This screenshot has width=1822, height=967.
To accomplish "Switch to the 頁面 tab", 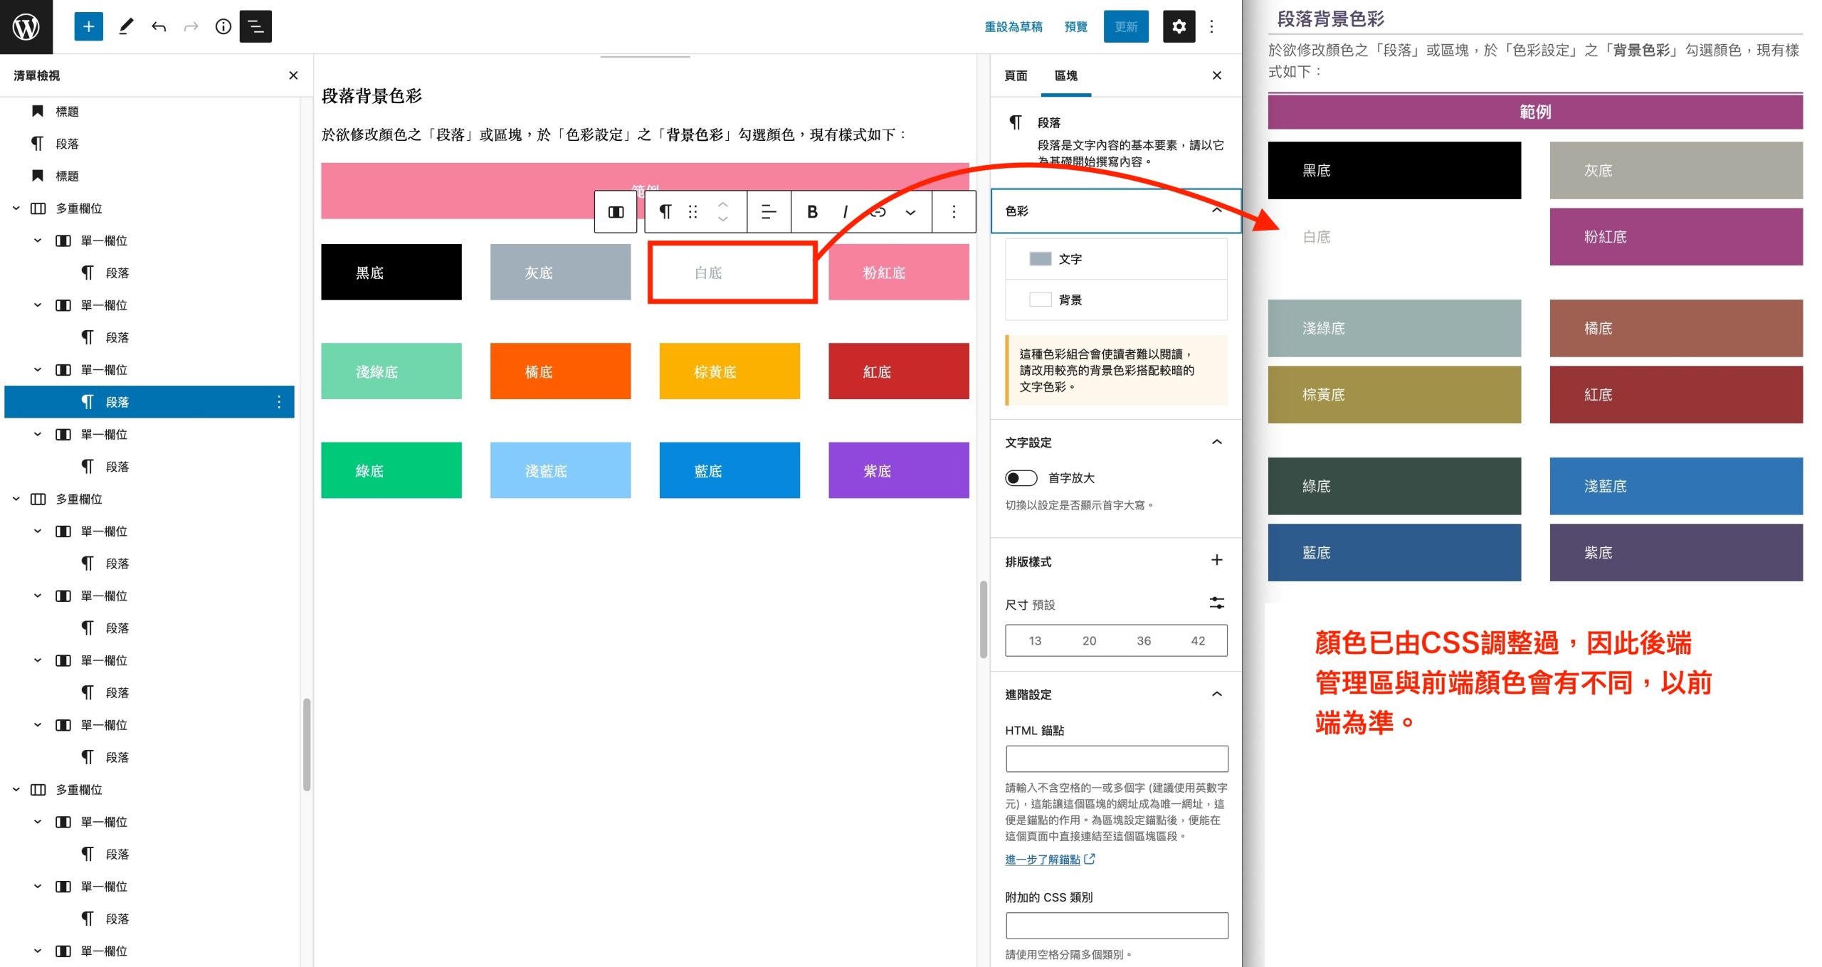I will pos(1016,75).
